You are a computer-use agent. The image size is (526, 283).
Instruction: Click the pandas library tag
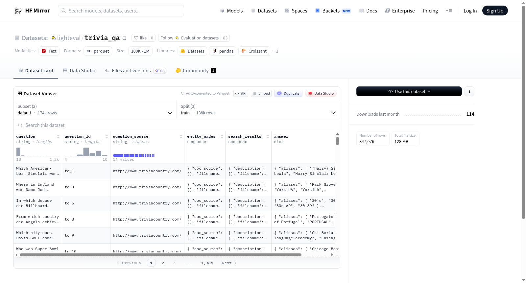coord(223,51)
